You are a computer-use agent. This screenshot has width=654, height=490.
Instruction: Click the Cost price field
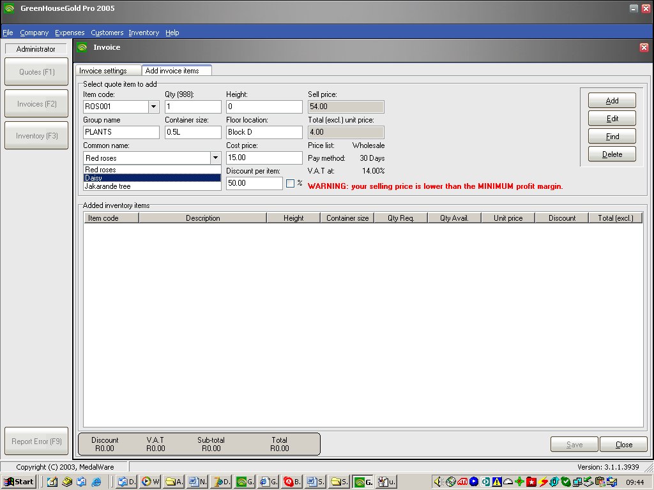264,158
